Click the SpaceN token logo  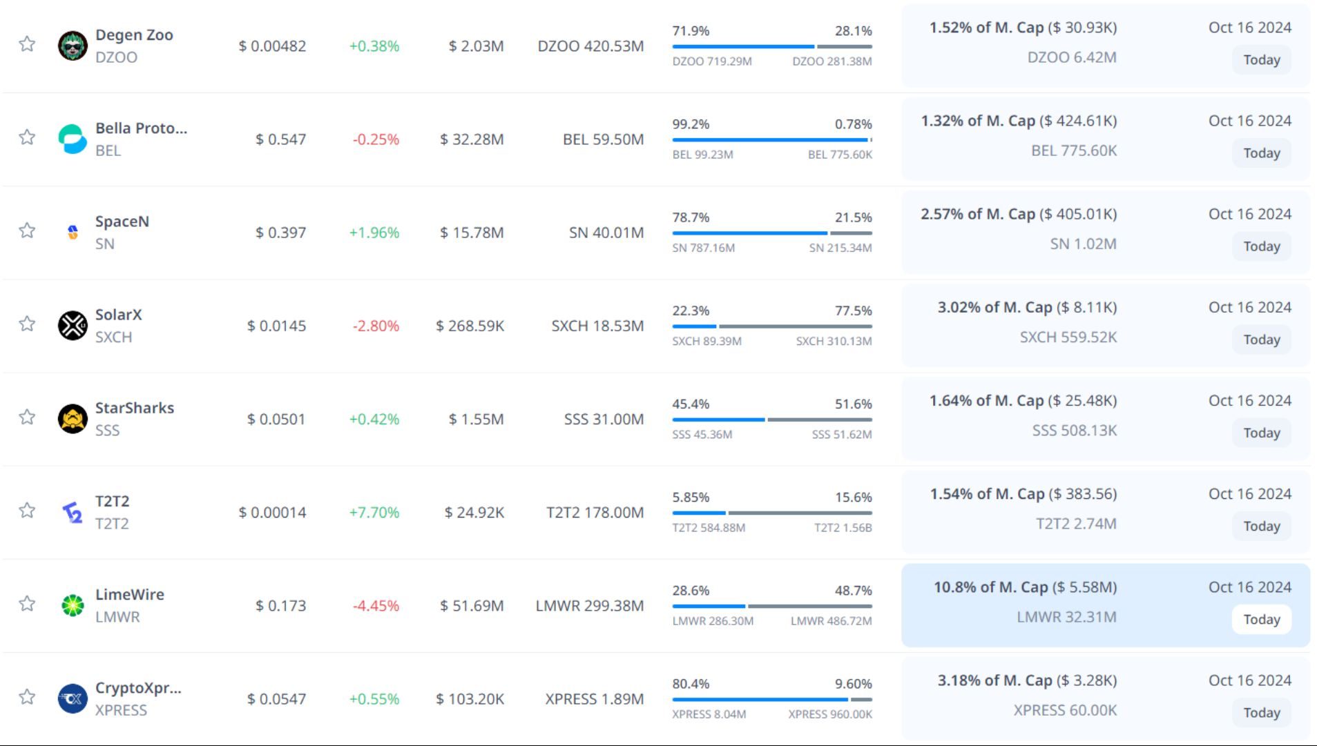(x=73, y=233)
